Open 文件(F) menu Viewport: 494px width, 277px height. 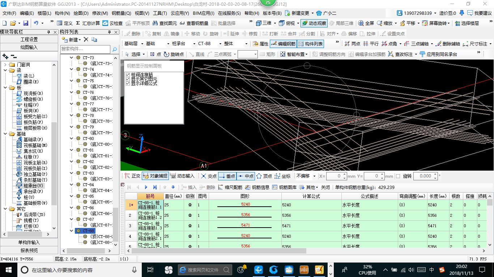[x=9, y=13]
